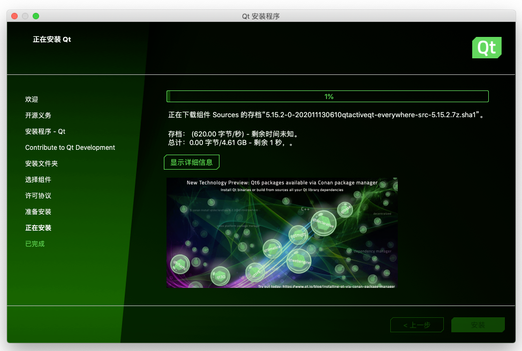Screen dimensions: 522x351
Task: Click the Try out today URL in banner
Action: click(326, 286)
